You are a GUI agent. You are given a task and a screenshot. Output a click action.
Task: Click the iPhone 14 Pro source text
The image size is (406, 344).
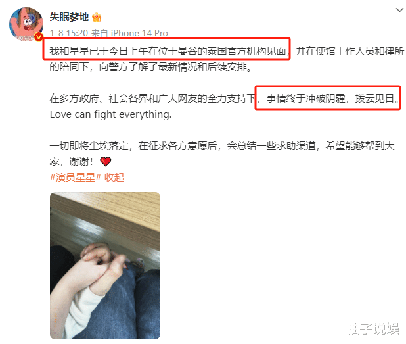coord(139,33)
